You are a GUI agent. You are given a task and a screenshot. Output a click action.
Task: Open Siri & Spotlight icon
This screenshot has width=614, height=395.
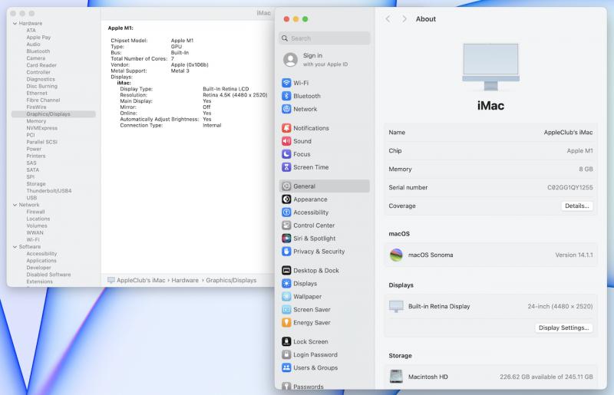(286, 239)
